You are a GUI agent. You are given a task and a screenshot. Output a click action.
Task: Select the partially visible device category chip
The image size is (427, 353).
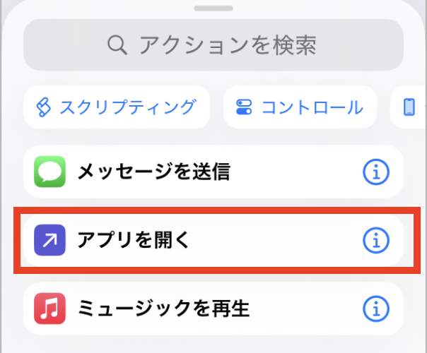pyautogui.click(x=409, y=107)
